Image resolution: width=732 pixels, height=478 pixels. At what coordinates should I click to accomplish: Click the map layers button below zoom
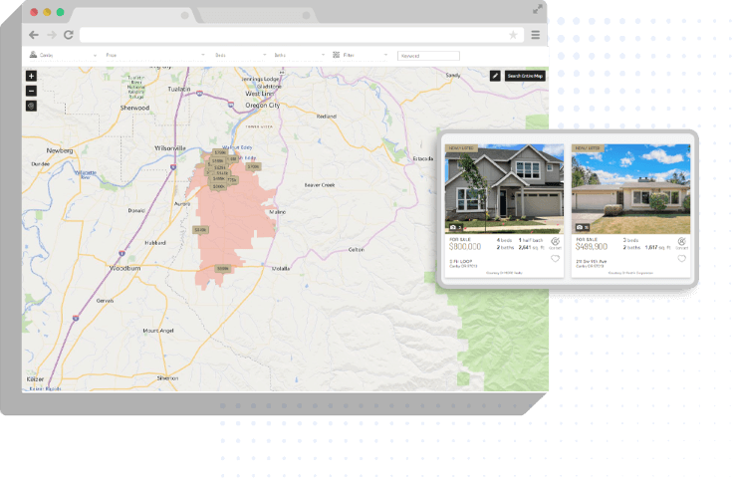click(31, 106)
